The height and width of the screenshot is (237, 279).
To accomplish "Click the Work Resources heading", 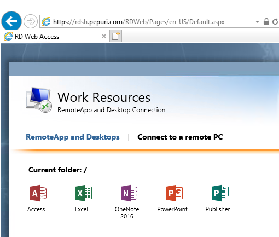I will point(104,97).
